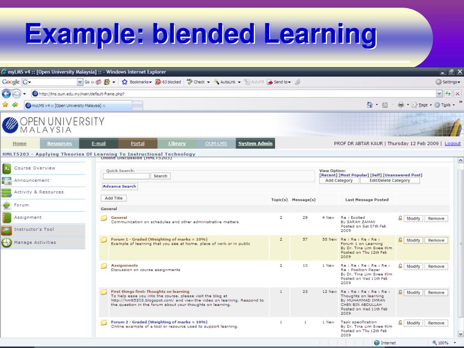
Task: Click the Print icon
Action: (401, 105)
